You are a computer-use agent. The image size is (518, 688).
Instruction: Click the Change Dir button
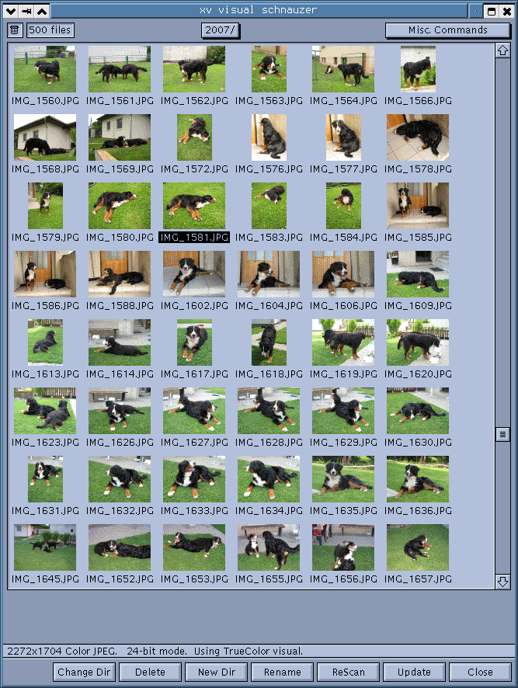click(x=85, y=672)
